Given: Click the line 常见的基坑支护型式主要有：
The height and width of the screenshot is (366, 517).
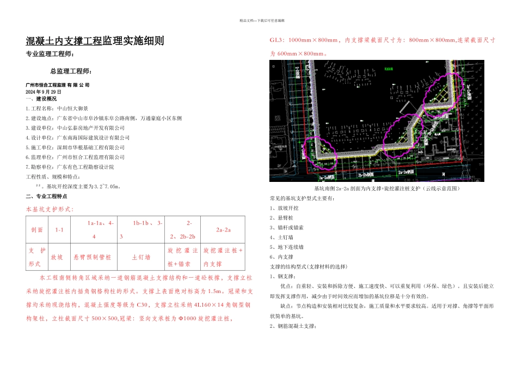Looking at the screenshot, I should click(302, 198).
